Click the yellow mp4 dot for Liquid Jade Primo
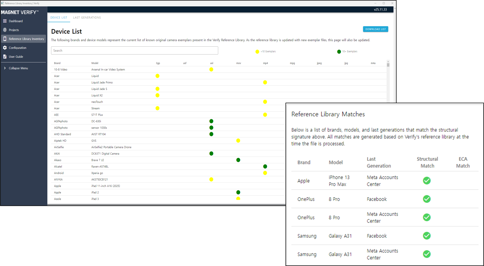 click(265, 82)
